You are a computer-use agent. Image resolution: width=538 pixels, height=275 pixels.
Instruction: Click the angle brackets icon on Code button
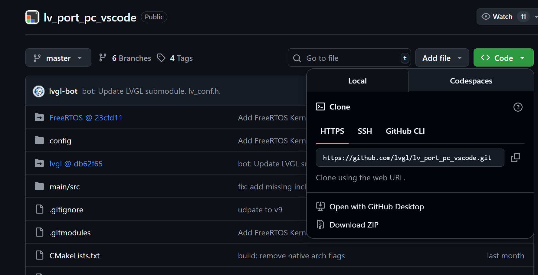click(485, 57)
